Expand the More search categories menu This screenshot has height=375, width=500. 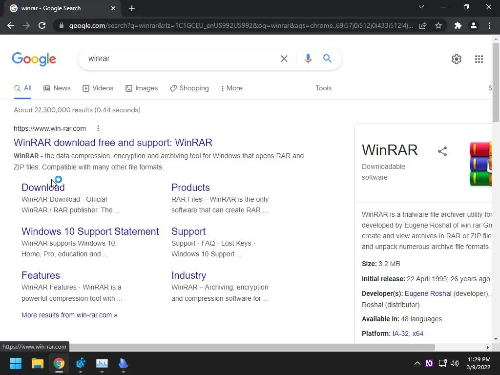coord(232,88)
